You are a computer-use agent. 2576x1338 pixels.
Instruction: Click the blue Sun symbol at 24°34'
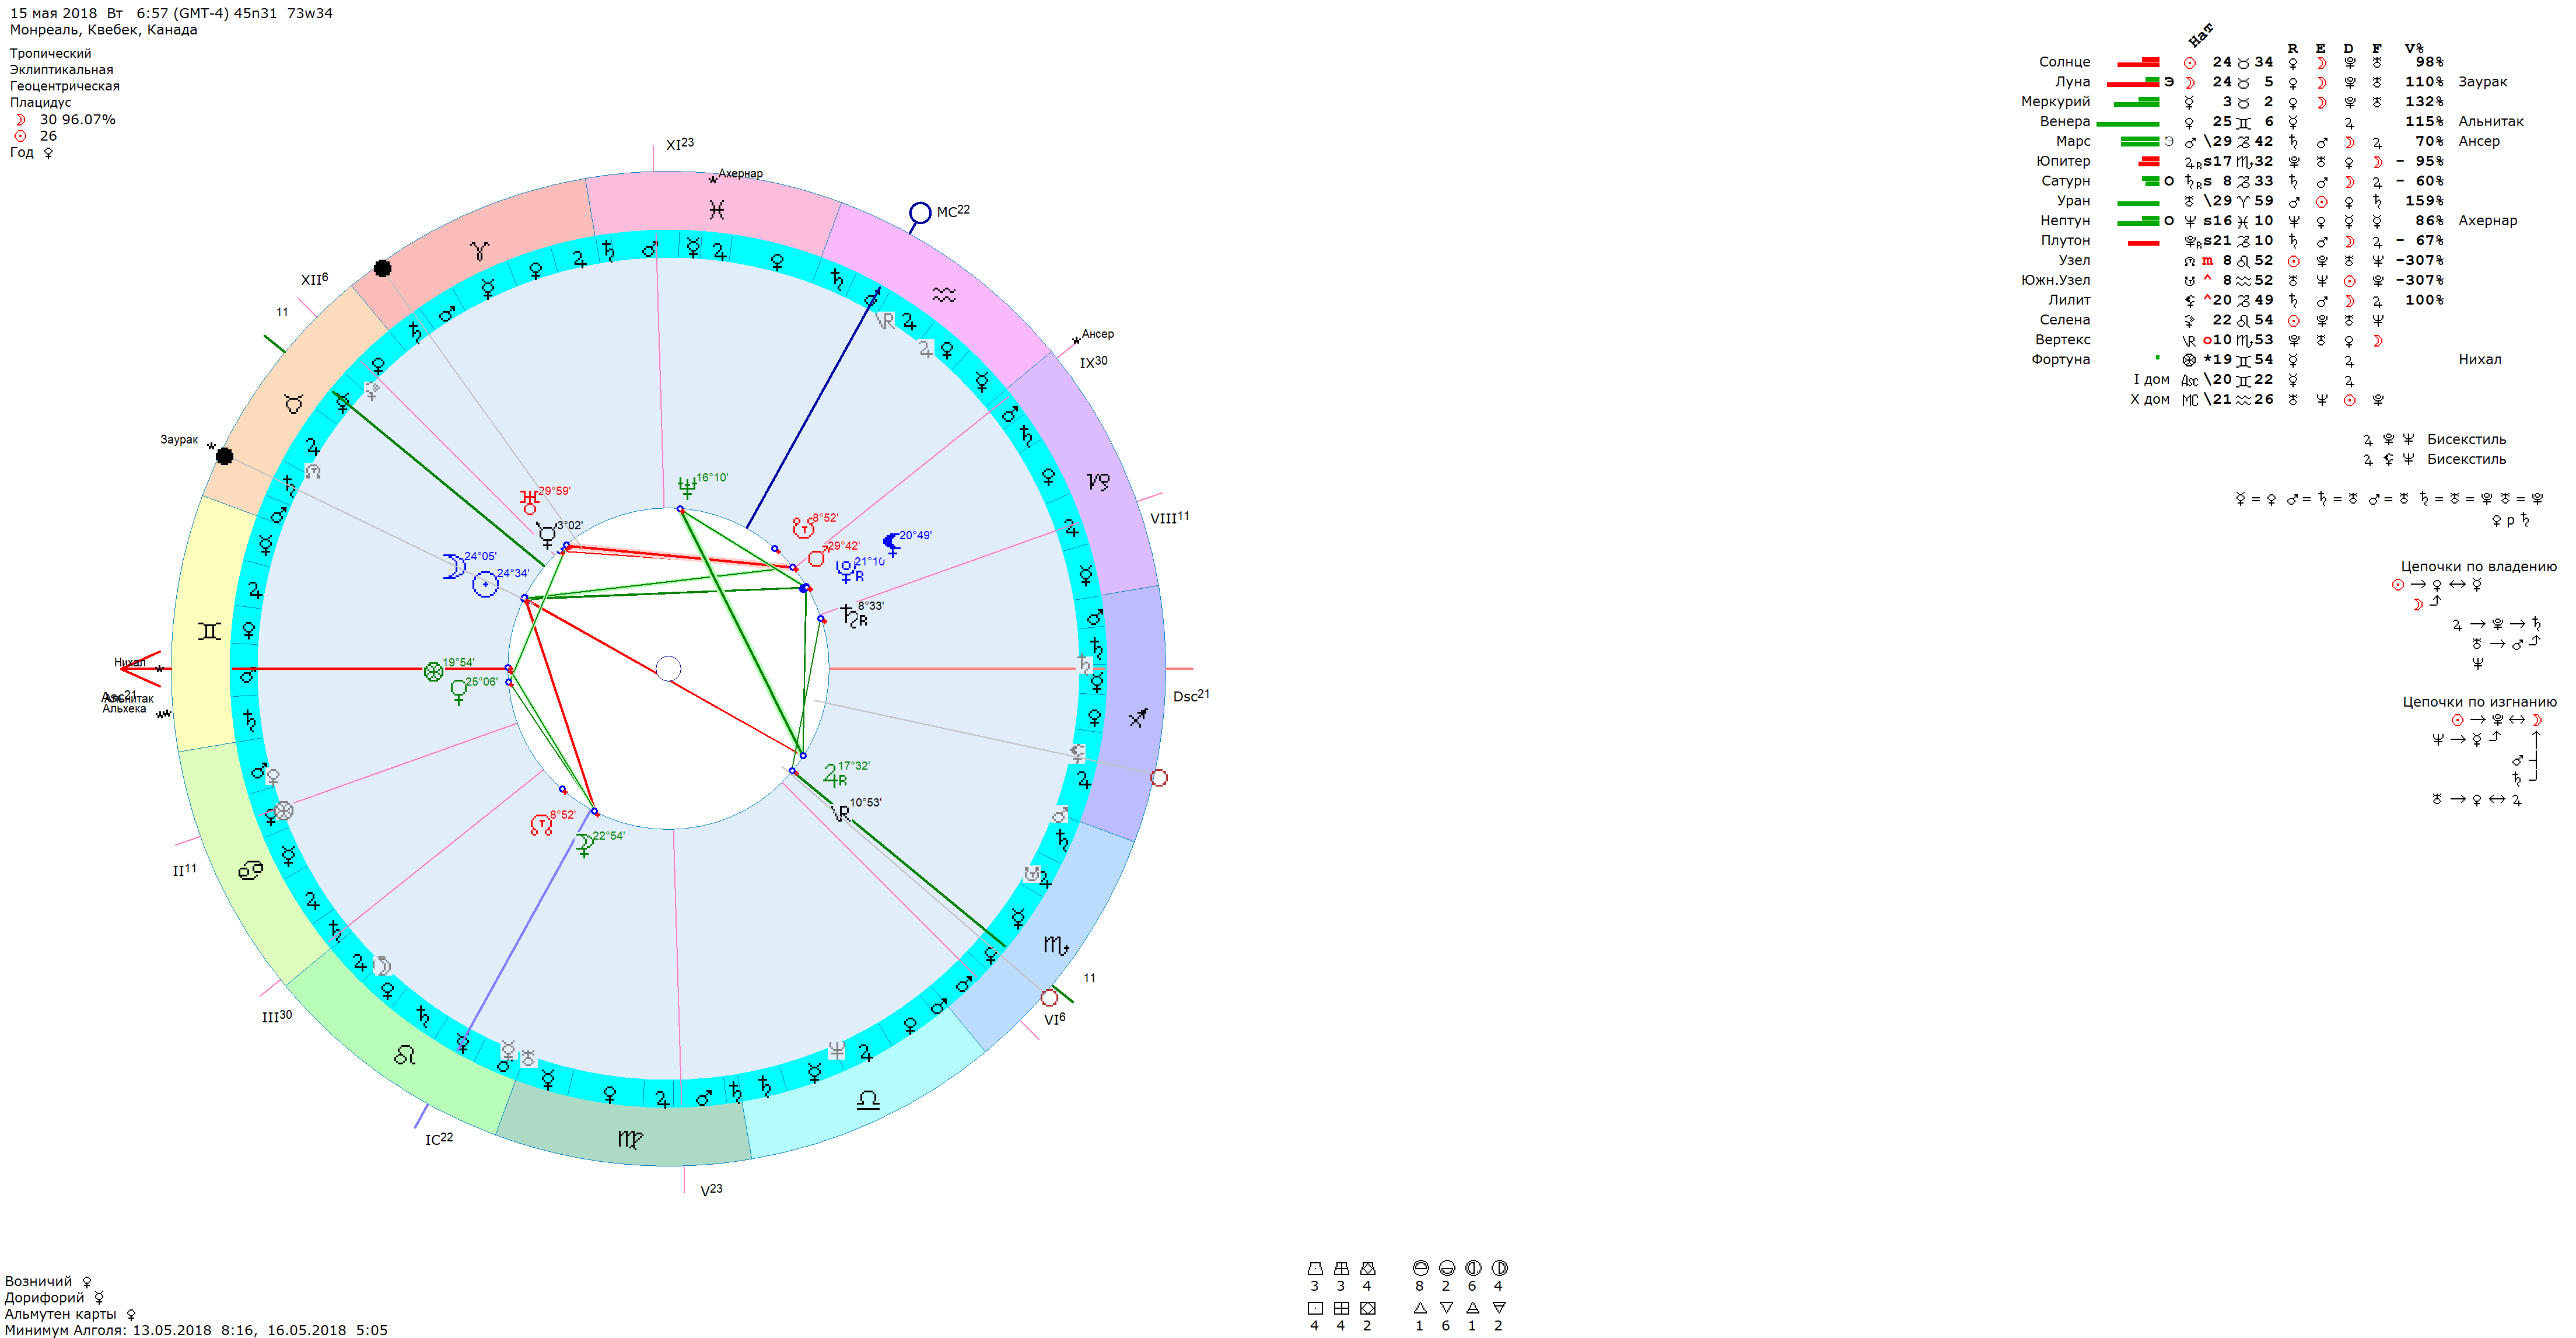(x=485, y=584)
